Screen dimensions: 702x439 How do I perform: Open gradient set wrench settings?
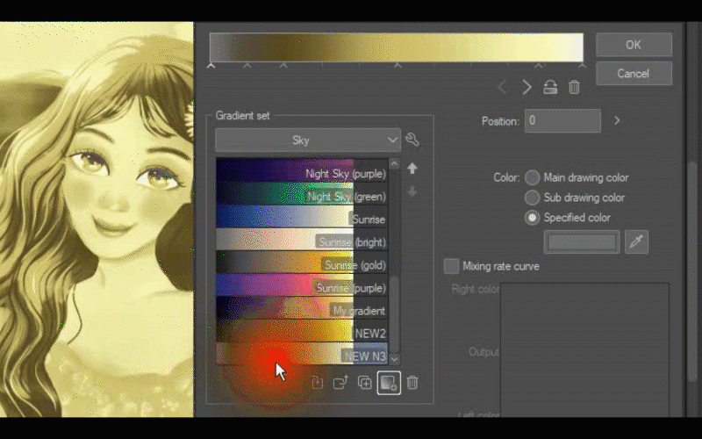click(x=412, y=140)
